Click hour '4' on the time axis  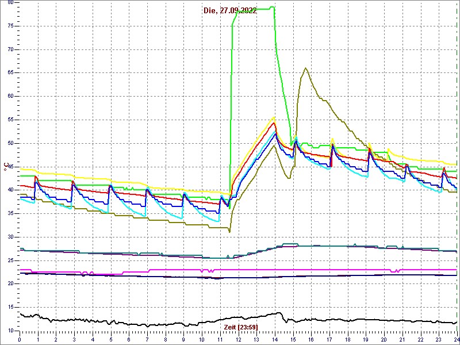click(93, 340)
